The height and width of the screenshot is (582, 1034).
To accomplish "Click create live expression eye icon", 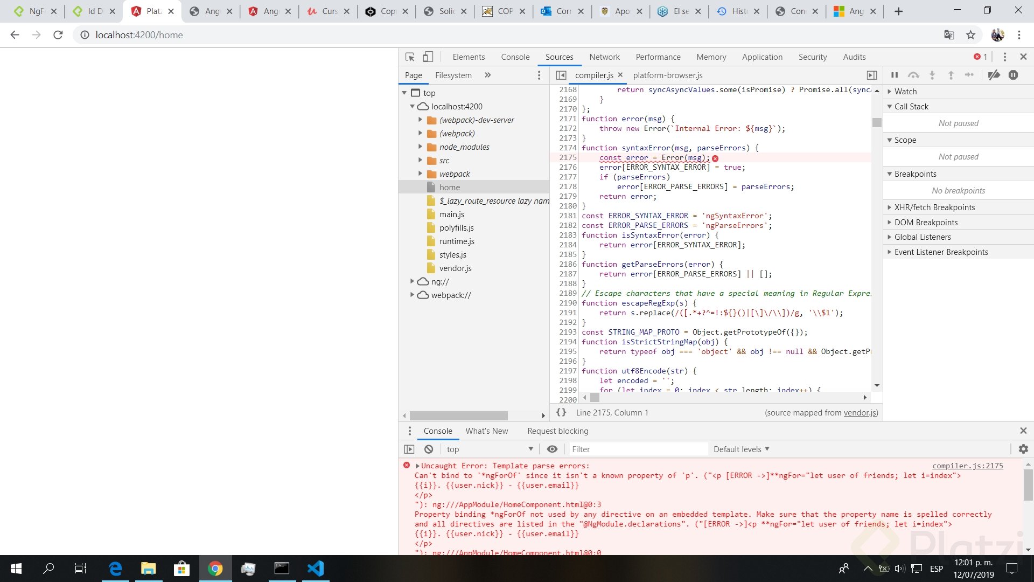I will coord(552,449).
